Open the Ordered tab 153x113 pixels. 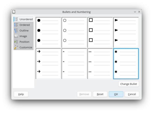tap(23, 25)
